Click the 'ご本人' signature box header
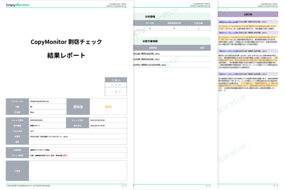 coord(116,80)
